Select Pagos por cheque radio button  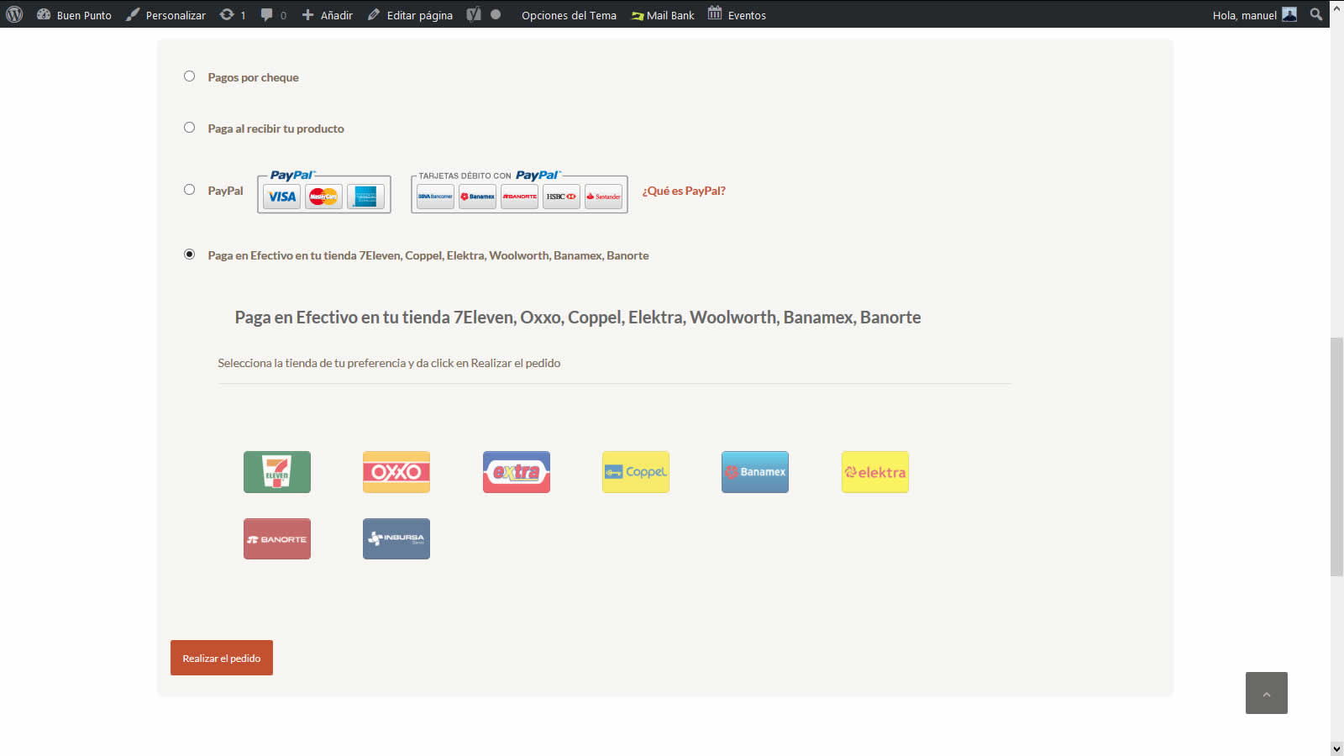189,76
